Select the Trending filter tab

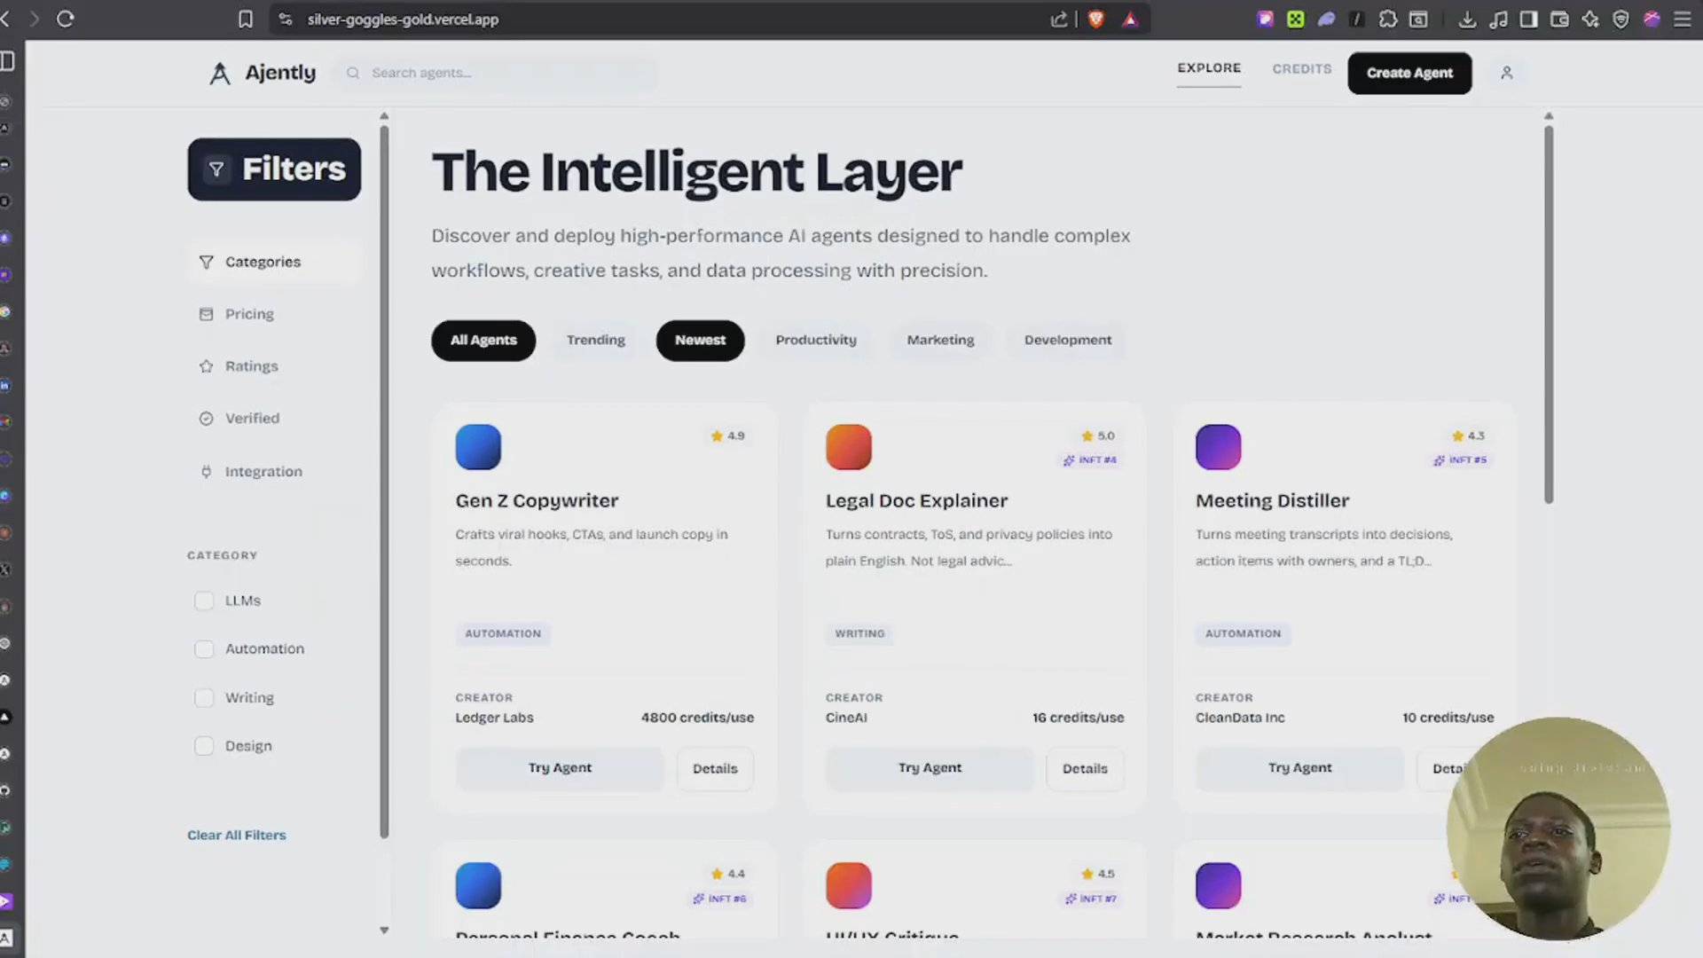pos(596,341)
